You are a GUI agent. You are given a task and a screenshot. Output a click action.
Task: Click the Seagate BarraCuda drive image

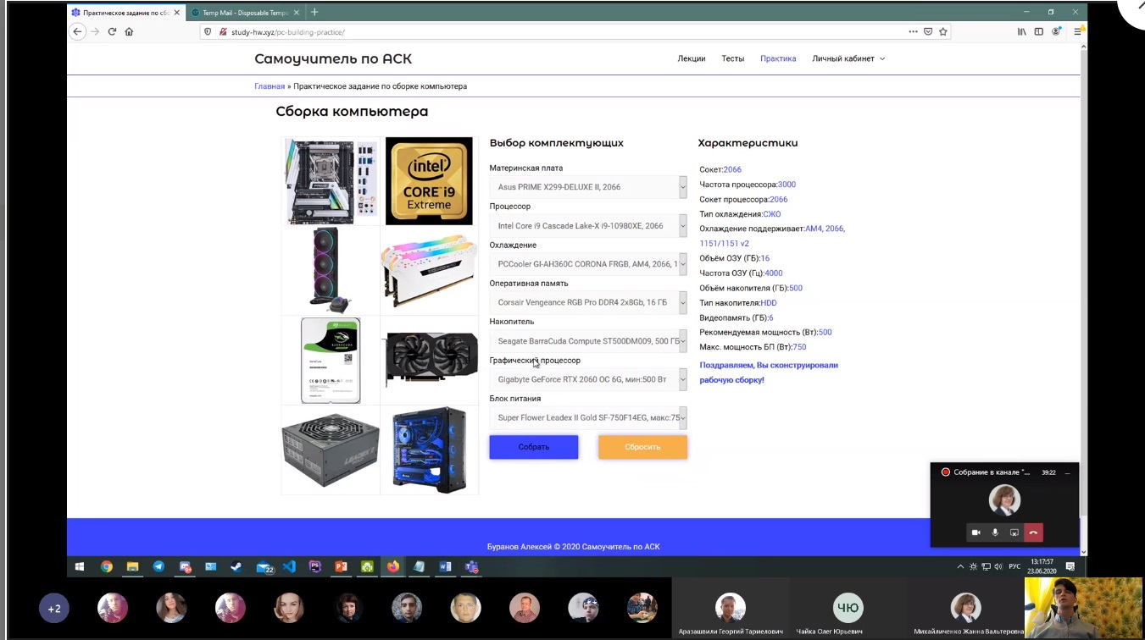coord(331,360)
